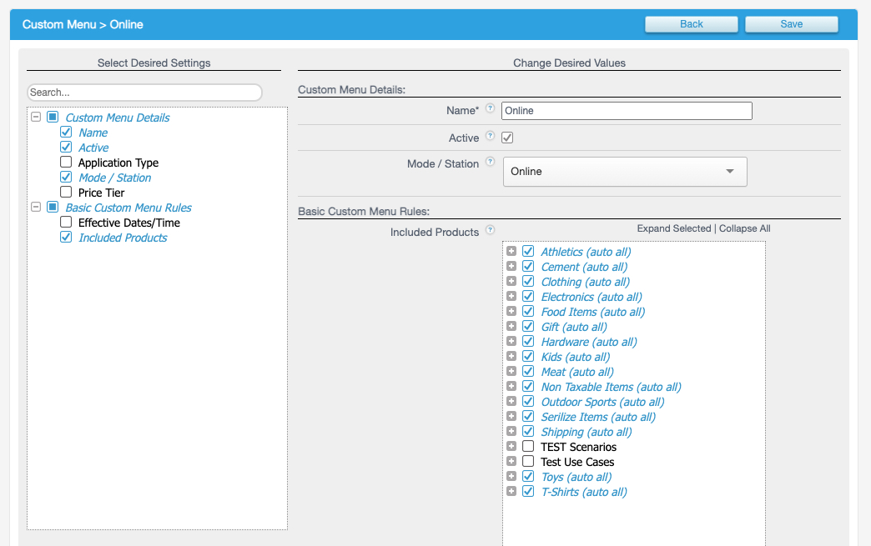Expand the Athletics product category
Viewport: 871px width, 546px height.
(511, 251)
